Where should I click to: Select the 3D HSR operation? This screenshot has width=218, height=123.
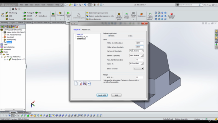click(28, 16)
